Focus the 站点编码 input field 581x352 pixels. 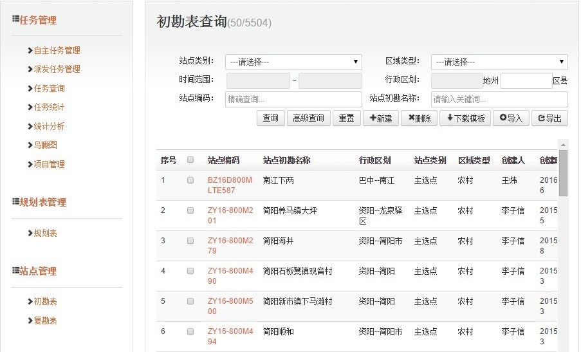click(x=293, y=99)
